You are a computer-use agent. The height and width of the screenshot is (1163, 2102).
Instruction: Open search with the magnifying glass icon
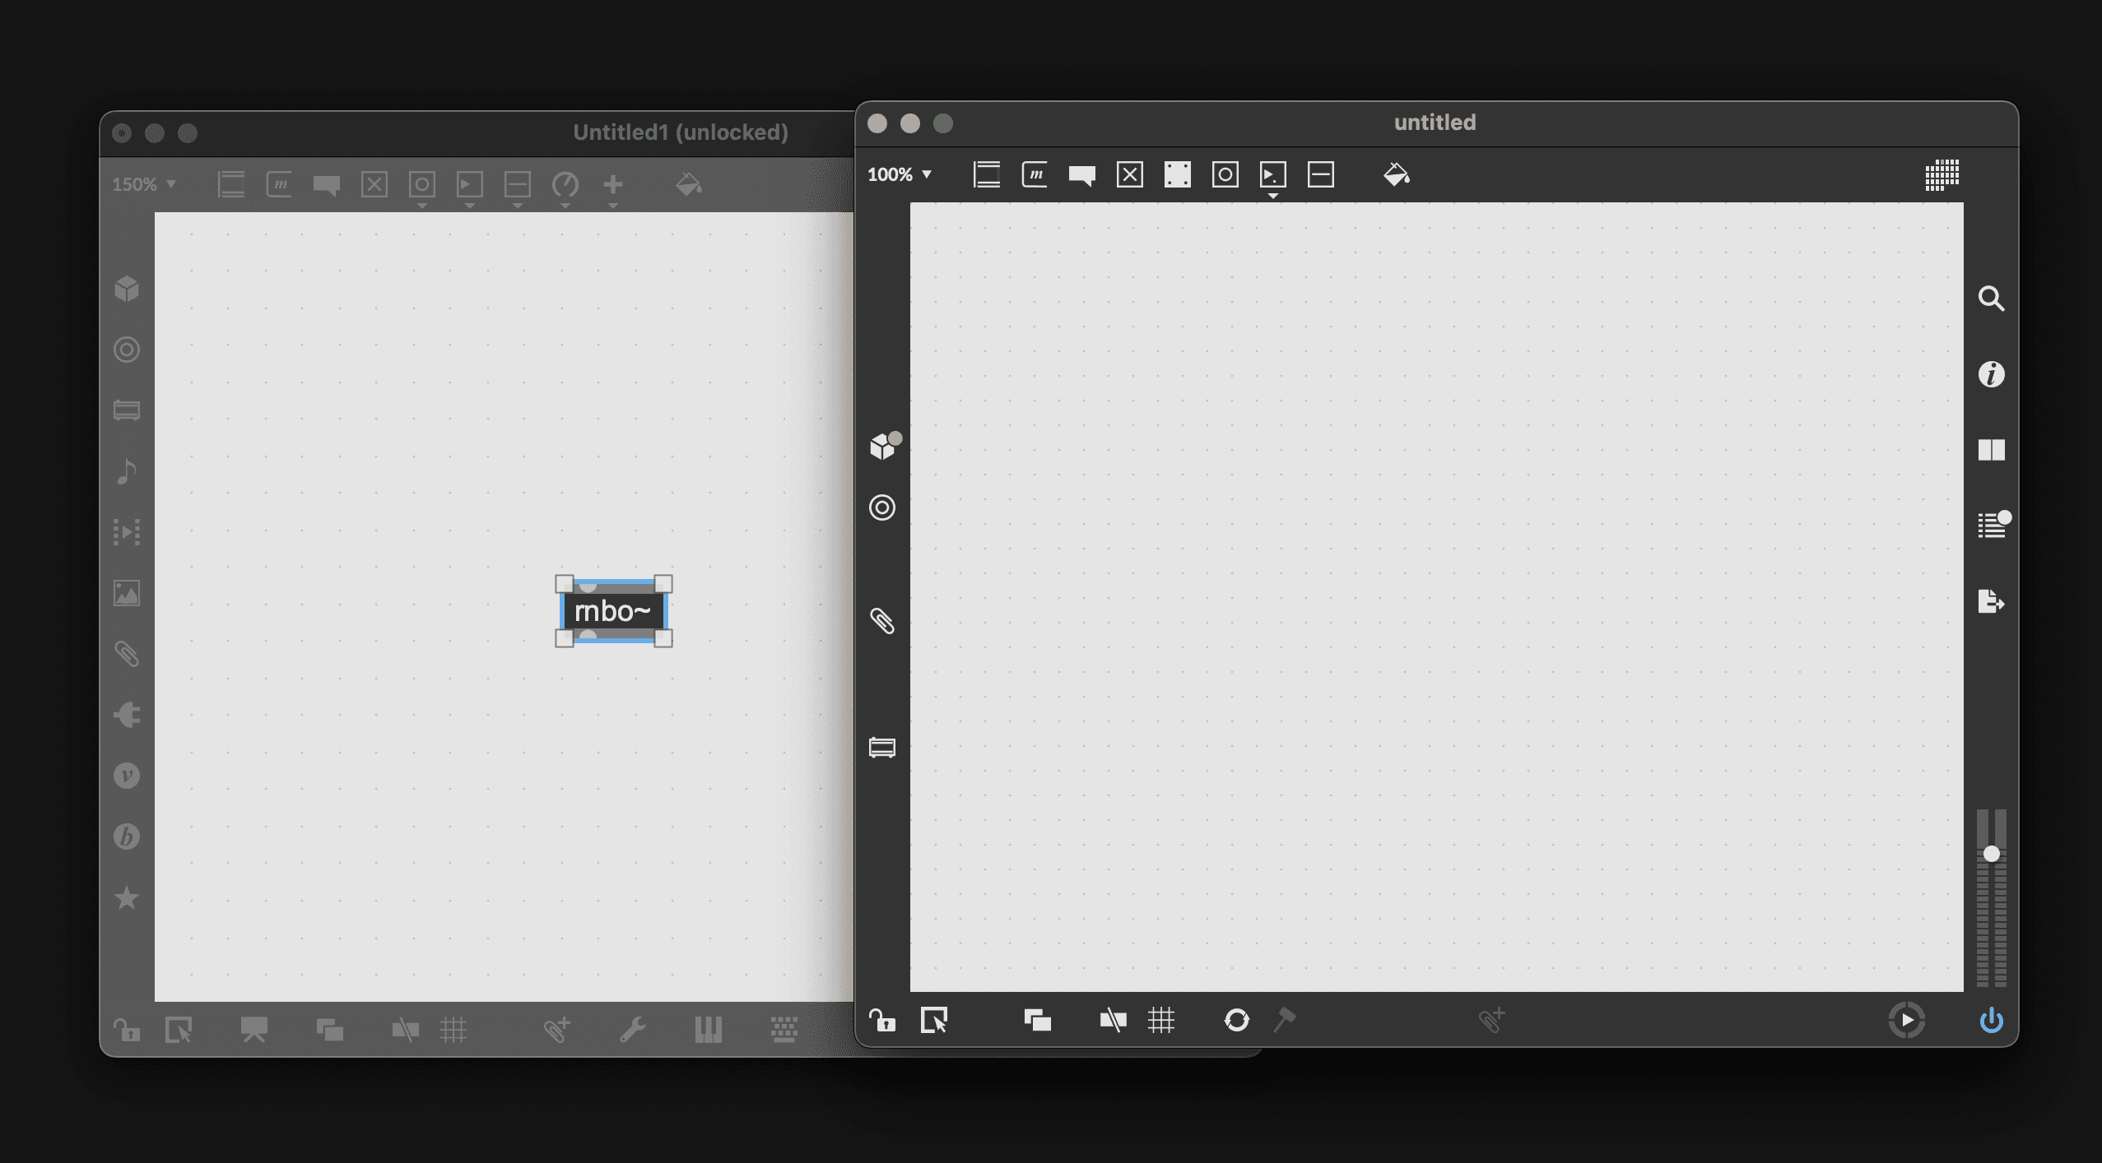click(x=1993, y=298)
